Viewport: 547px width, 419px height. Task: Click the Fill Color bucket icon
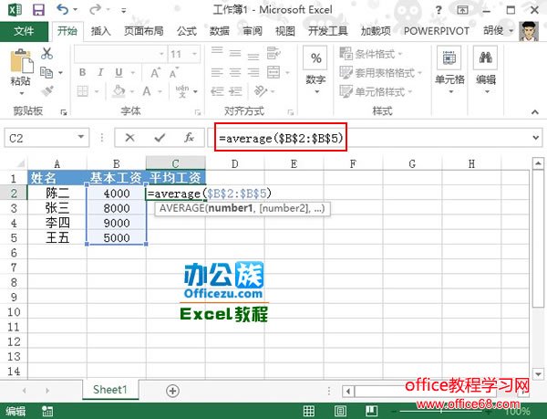119,91
